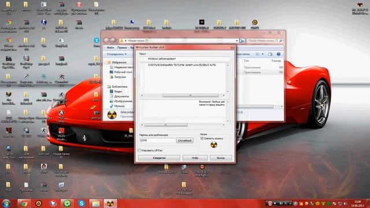The width and height of the screenshot is (370, 208).
Task: Open the AIMP triangle icon on the taskbar
Action: click(39, 203)
